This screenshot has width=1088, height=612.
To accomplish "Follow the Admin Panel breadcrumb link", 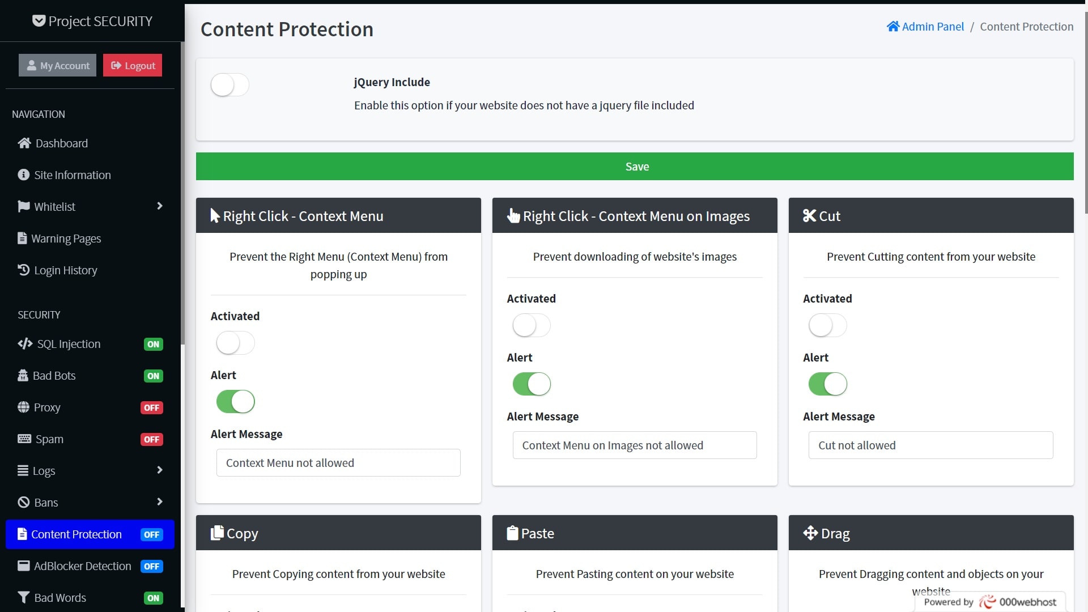I will 933,26.
